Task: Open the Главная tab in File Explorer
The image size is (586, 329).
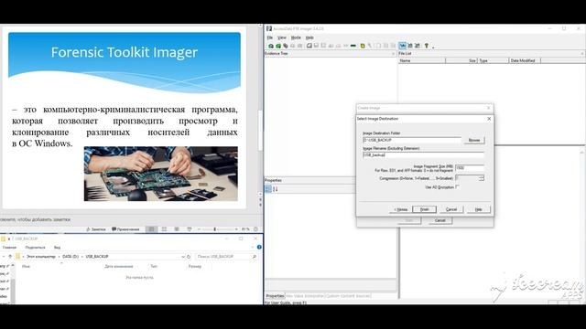Action: [9, 248]
